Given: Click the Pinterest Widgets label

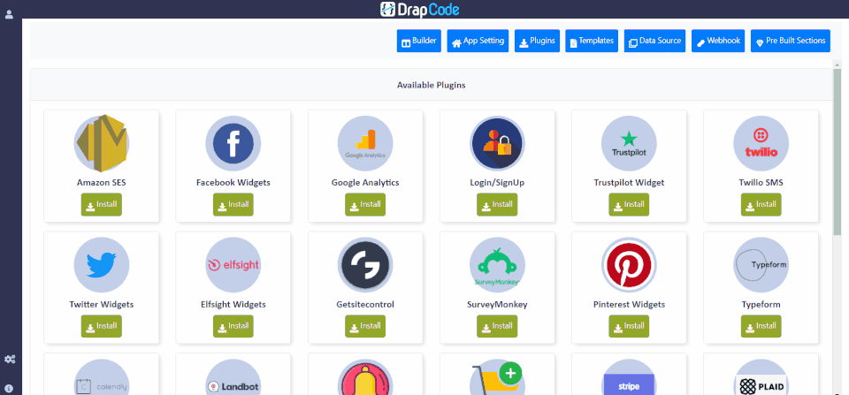Looking at the screenshot, I should 629,304.
